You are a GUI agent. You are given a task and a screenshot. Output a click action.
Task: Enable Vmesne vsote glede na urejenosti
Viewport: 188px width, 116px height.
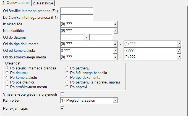tap(62, 94)
